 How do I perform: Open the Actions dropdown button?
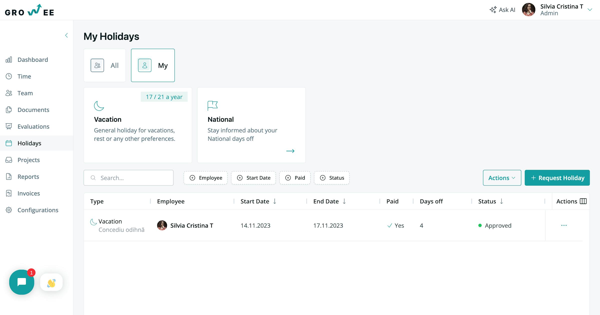coord(502,178)
